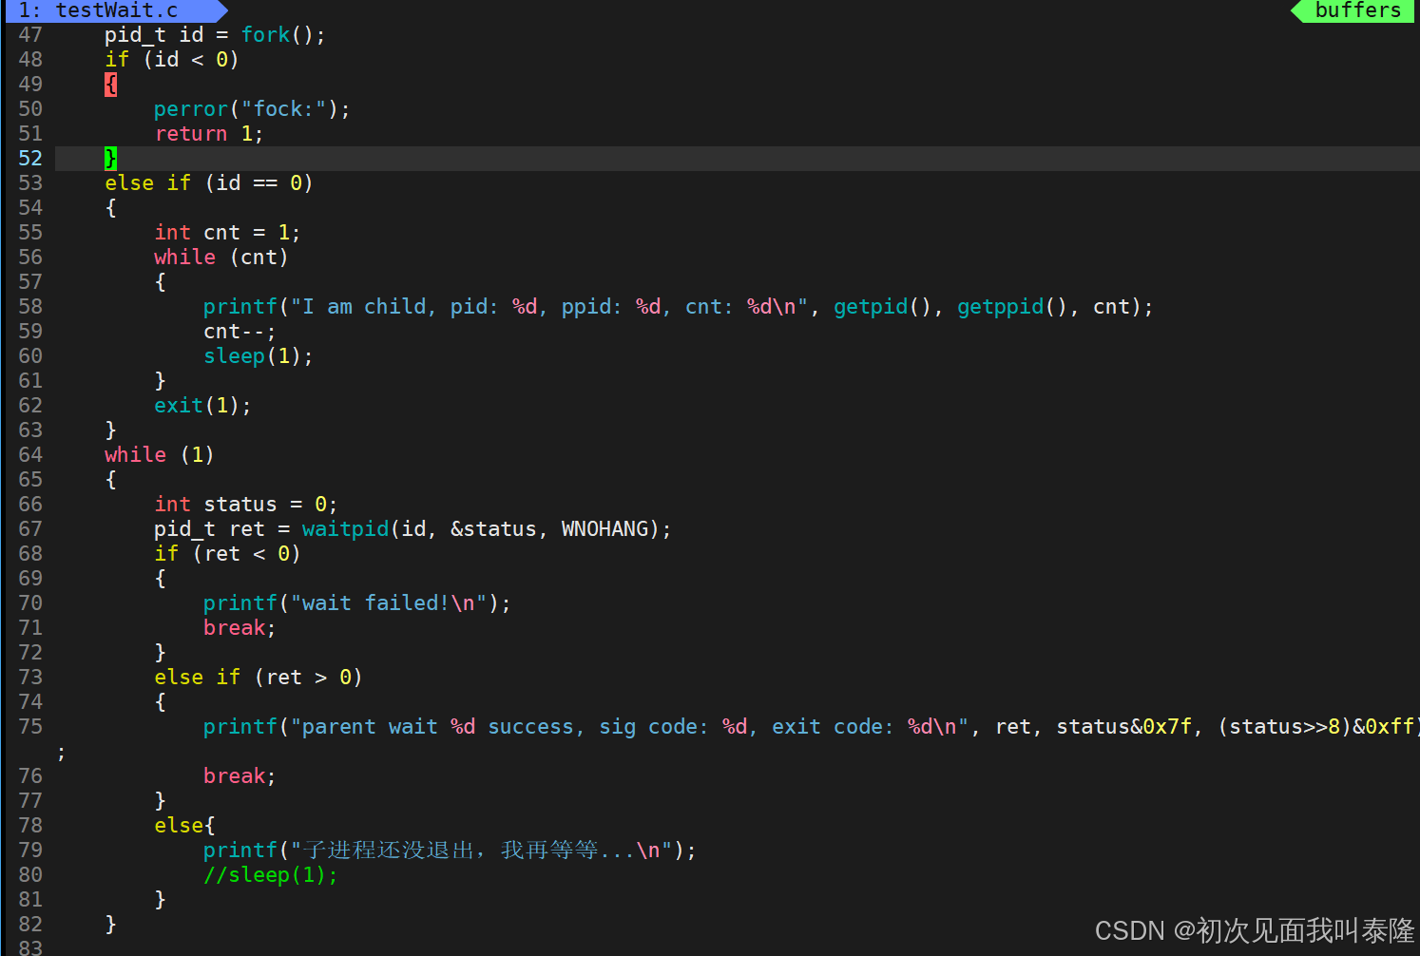Click the red-highlighted opening brace on line 49
1420x956 pixels.
click(110, 85)
